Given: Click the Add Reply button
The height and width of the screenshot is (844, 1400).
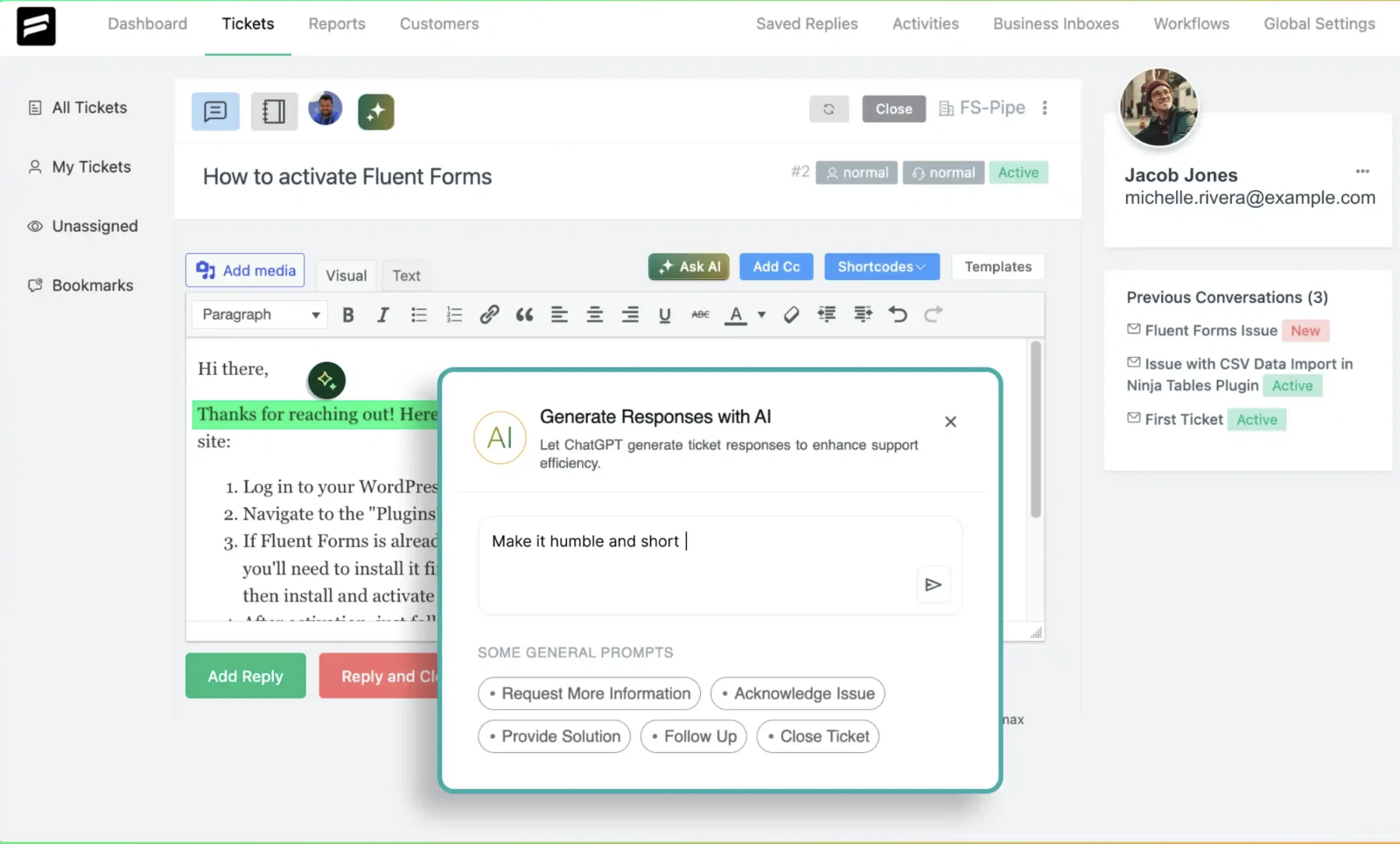Looking at the screenshot, I should [245, 676].
